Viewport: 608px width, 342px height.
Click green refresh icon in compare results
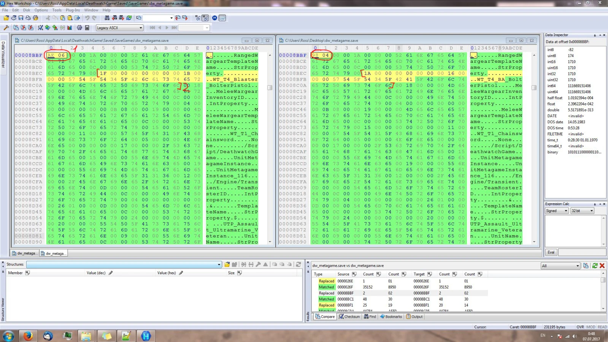[x=595, y=266]
